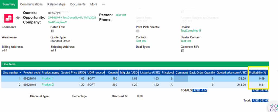The image size is (278, 112).
Task: Toggle the Batch Fax checkbox
Action: pos(52,31)
